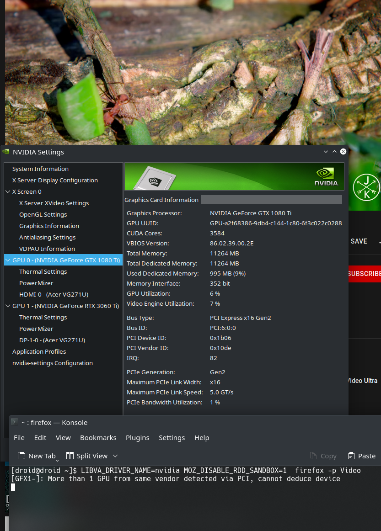
Task: Select Thermal Settings under GPU 0
Action: pyautogui.click(x=43, y=271)
